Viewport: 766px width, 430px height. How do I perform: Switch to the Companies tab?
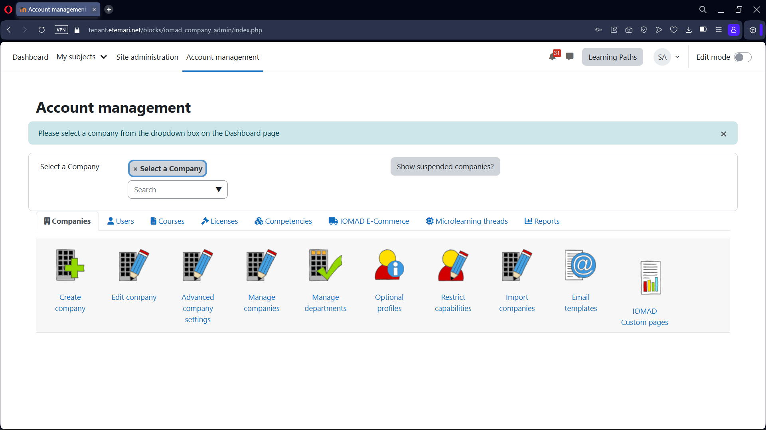(67, 221)
